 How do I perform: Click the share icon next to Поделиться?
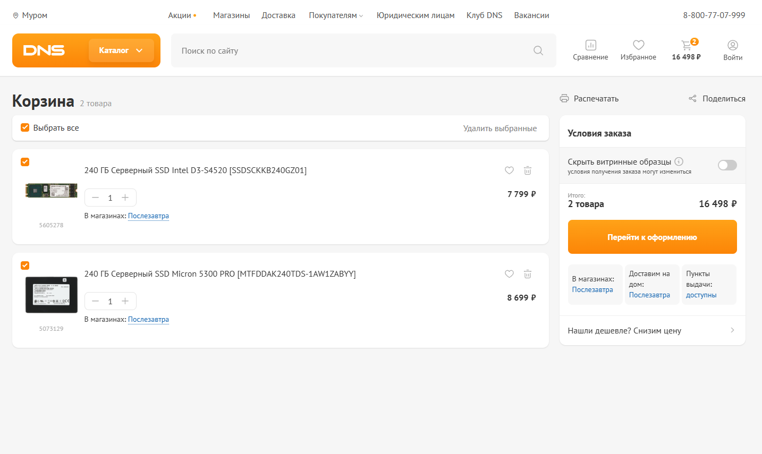692,98
